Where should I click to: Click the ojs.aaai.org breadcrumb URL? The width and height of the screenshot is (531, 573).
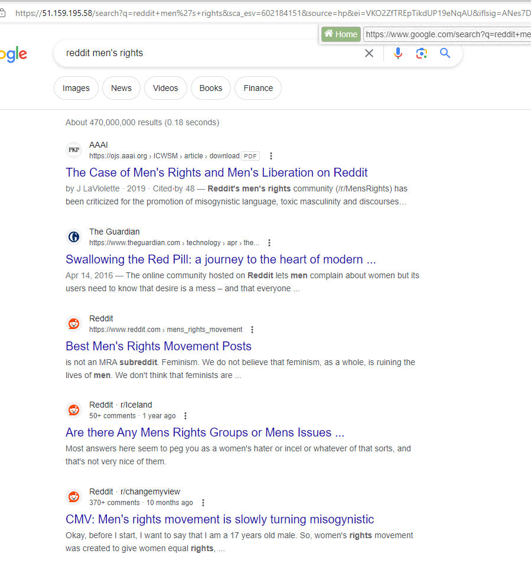pos(164,156)
